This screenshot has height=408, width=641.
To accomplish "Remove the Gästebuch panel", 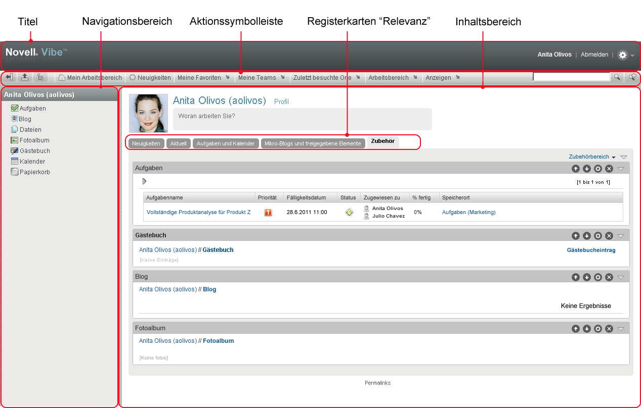I will (609, 235).
